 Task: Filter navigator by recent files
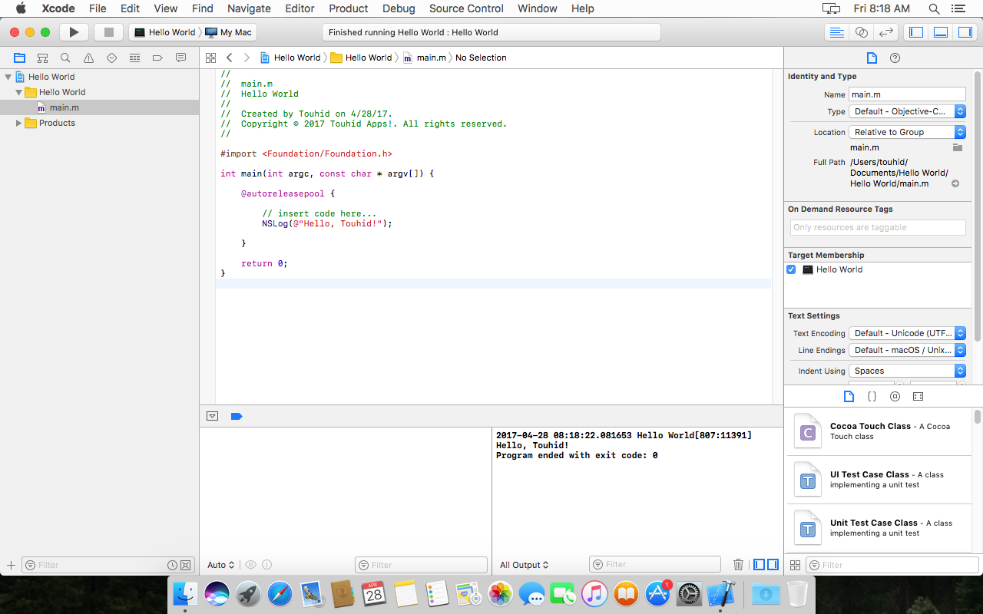(173, 565)
